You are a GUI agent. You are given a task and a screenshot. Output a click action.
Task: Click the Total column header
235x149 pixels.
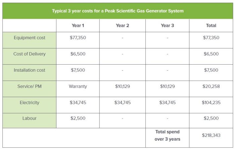(x=211, y=25)
